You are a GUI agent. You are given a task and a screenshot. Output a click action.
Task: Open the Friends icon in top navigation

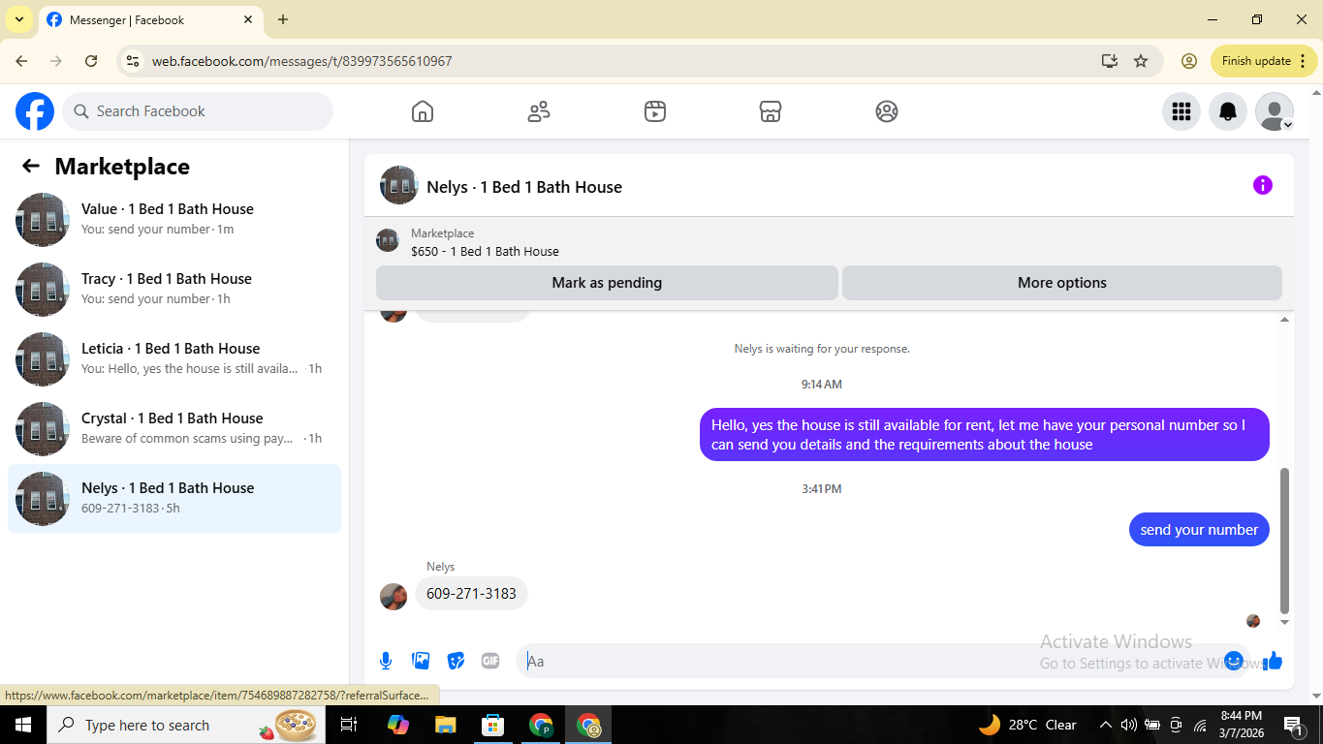pyautogui.click(x=539, y=111)
